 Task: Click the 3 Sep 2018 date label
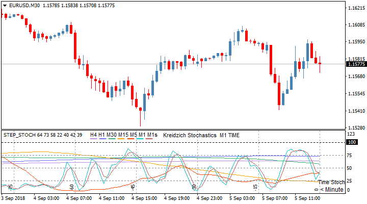13,198
